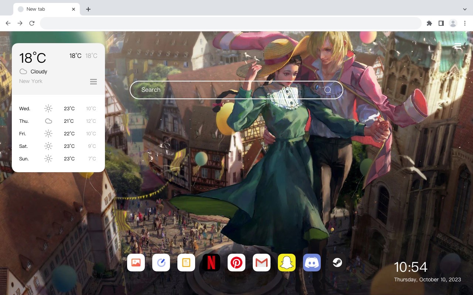
Task: Click the Friday sunny weather icon
Action: pos(48,133)
